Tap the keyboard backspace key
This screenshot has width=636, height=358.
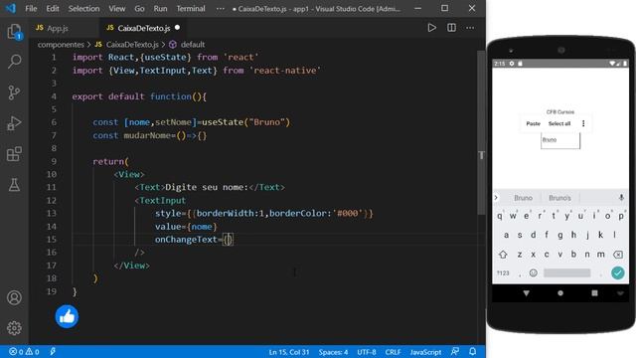point(618,255)
